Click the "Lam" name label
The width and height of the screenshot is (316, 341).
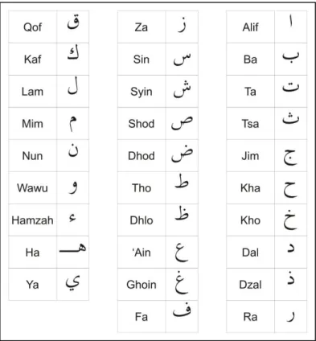[x=32, y=92]
